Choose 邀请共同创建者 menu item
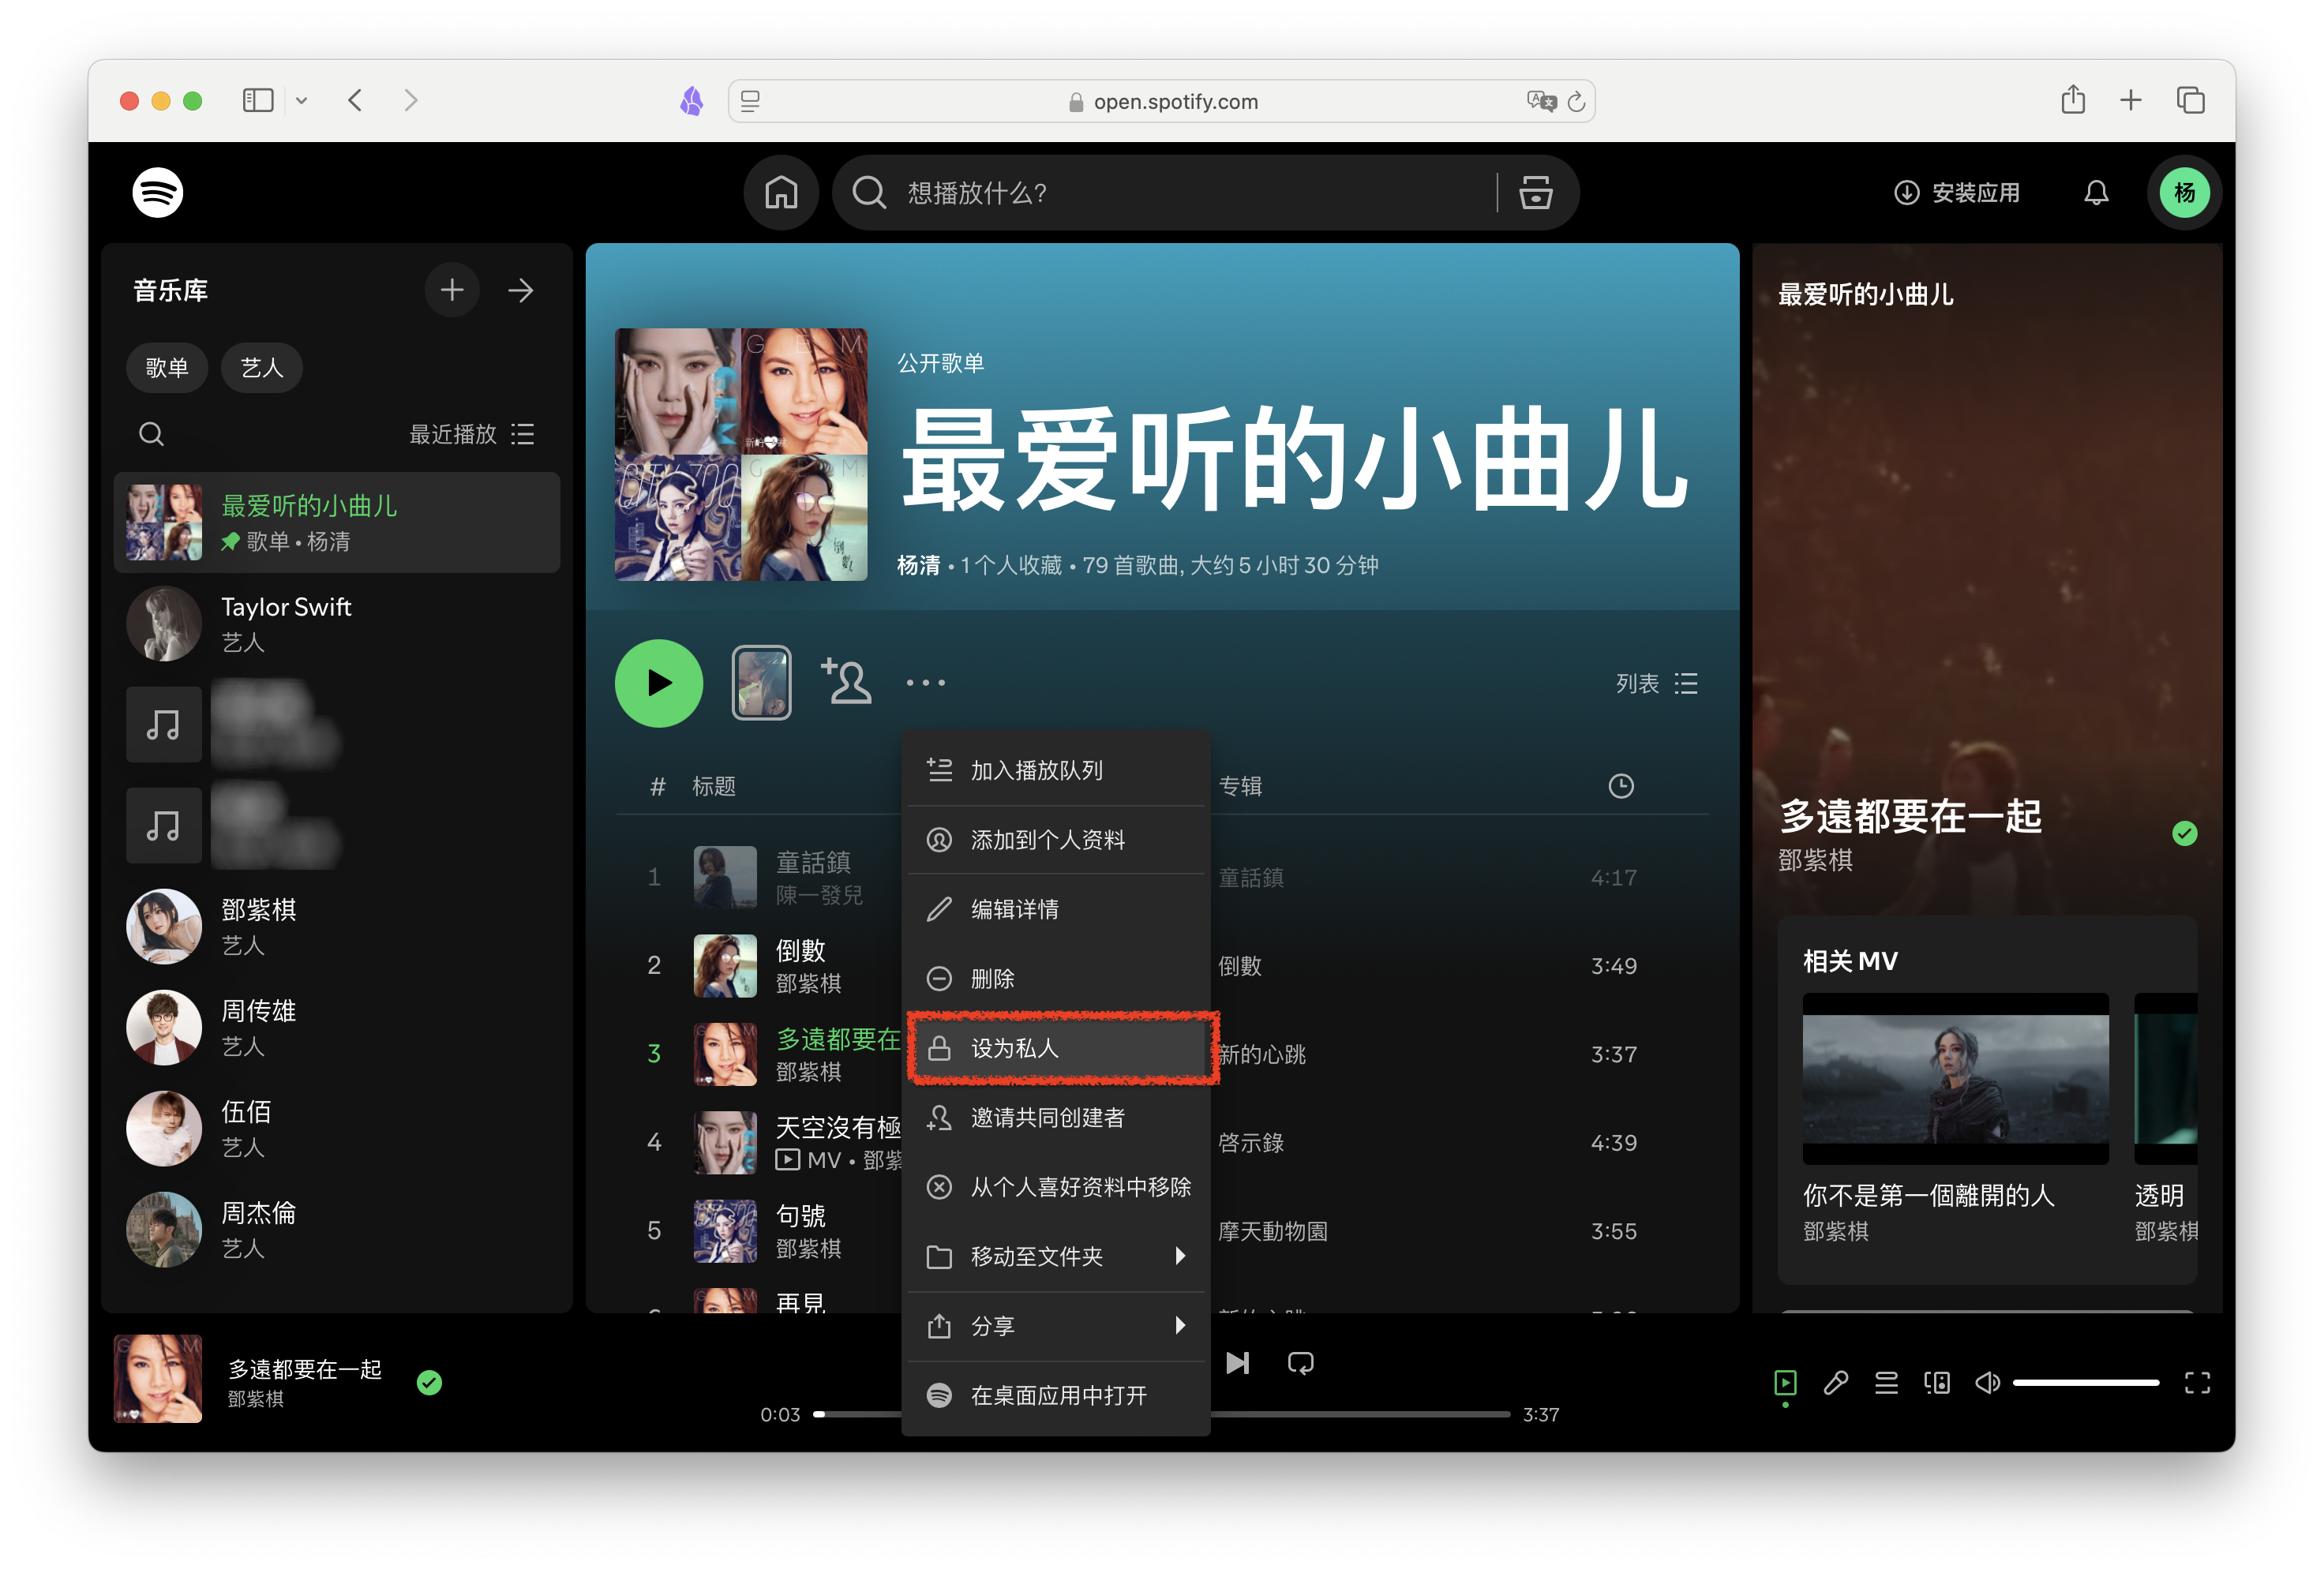The height and width of the screenshot is (1569, 2324). coord(1056,1117)
